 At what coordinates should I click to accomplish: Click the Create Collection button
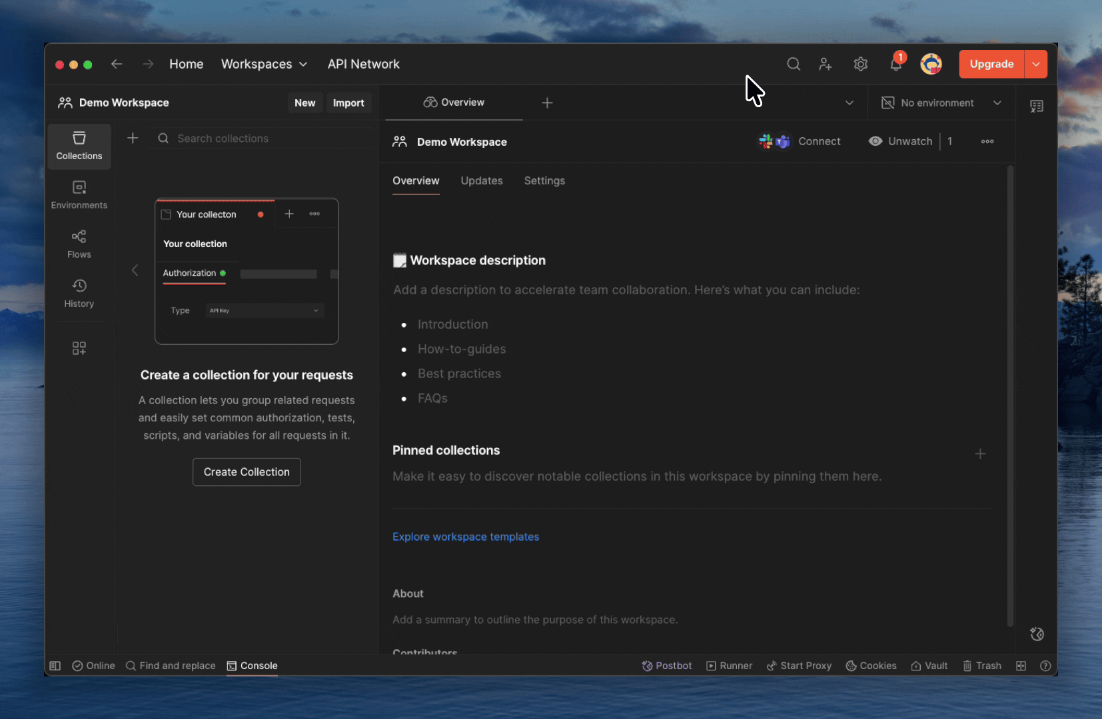pos(247,472)
